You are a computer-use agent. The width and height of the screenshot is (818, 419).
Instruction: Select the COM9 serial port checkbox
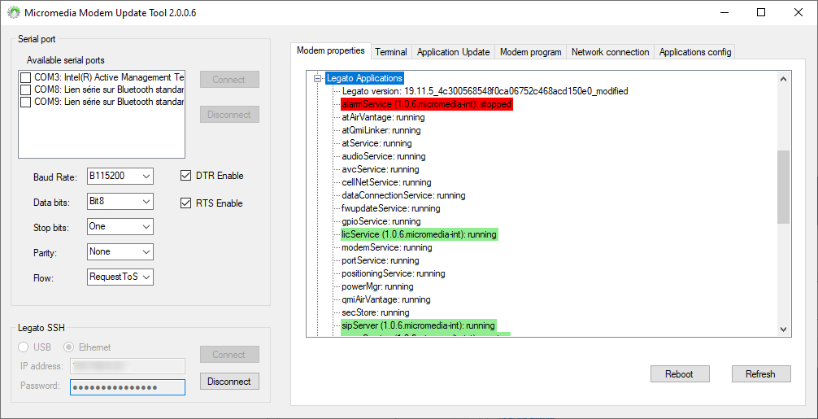click(26, 103)
